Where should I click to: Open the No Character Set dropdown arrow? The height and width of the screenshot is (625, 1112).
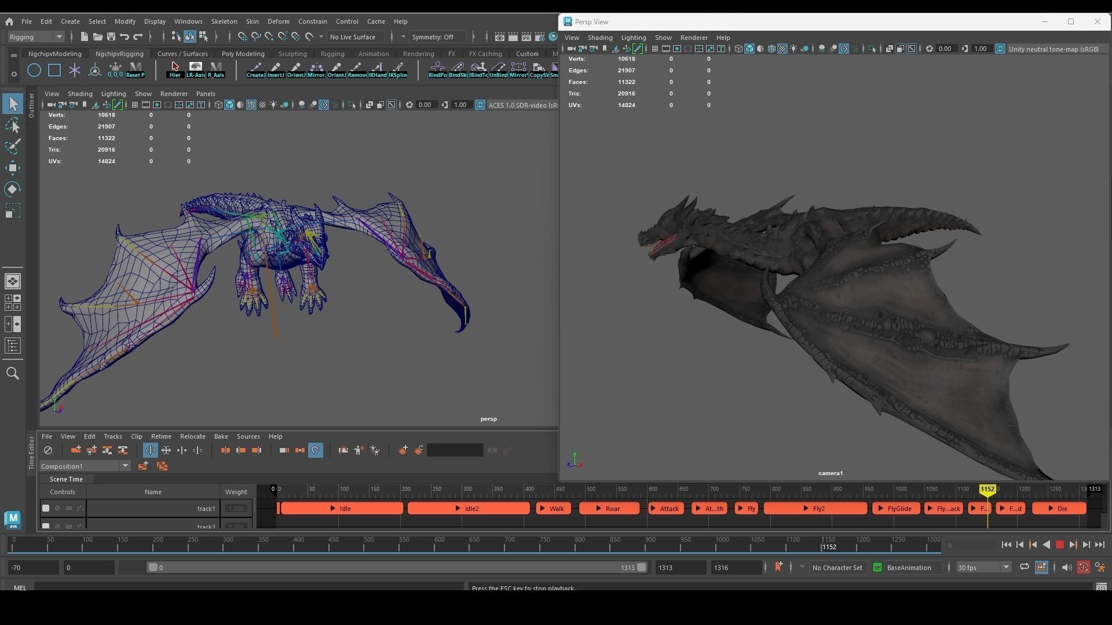point(802,567)
